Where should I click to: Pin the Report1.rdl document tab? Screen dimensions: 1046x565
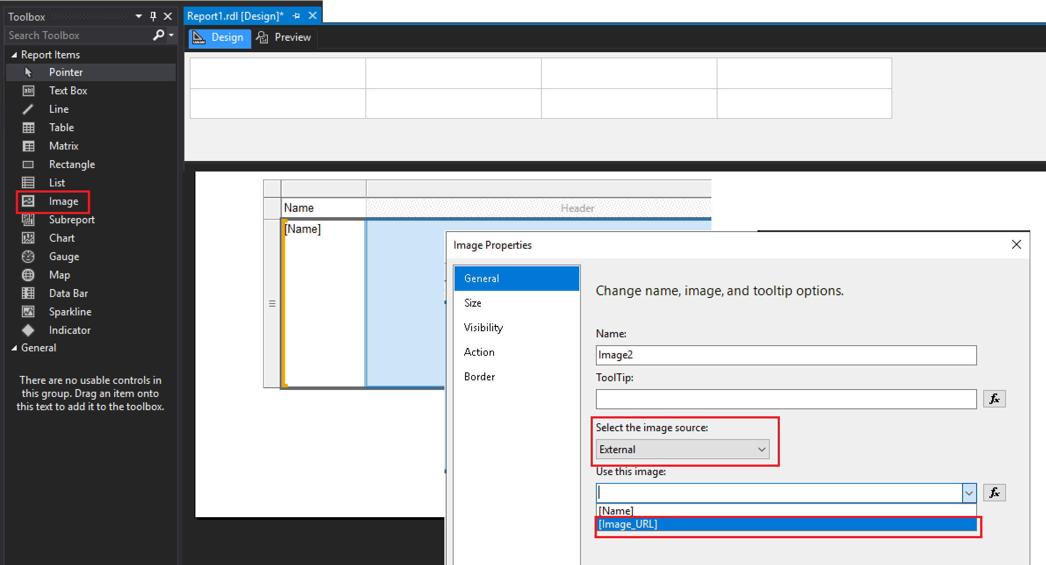pos(296,16)
